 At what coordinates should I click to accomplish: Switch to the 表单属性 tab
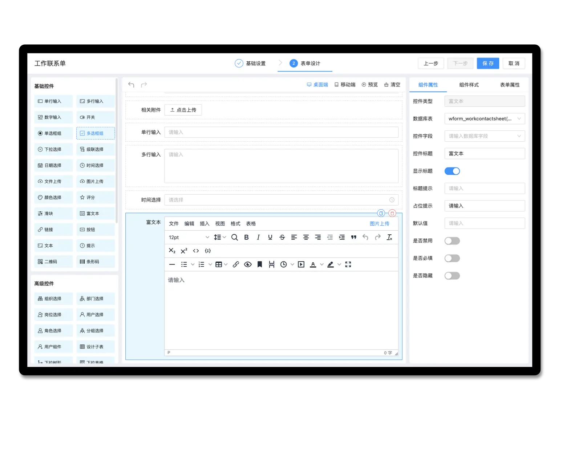(x=510, y=85)
